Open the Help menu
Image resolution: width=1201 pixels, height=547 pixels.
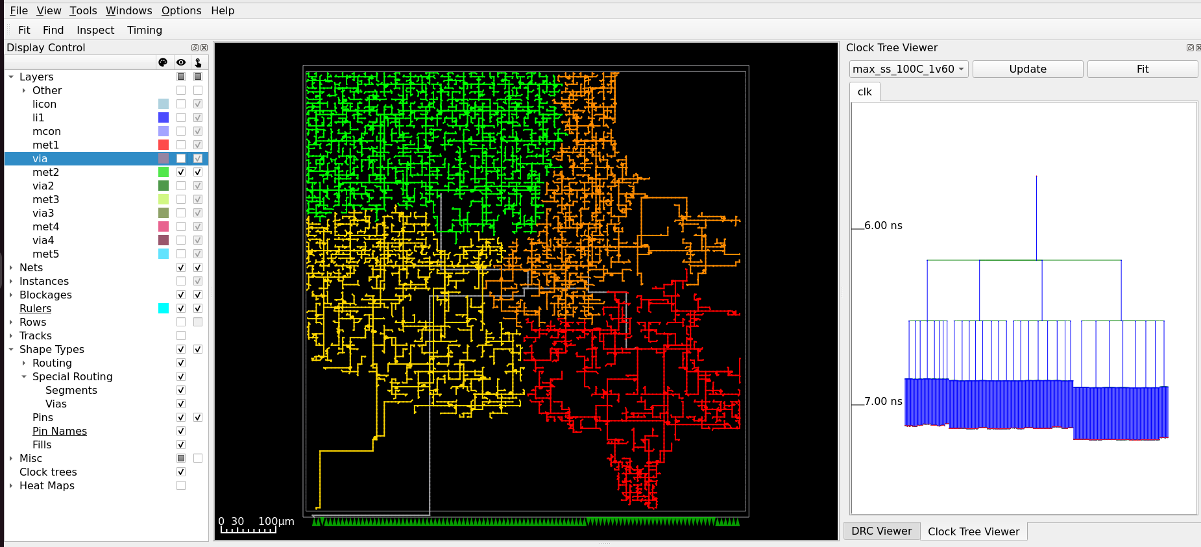(x=223, y=10)
